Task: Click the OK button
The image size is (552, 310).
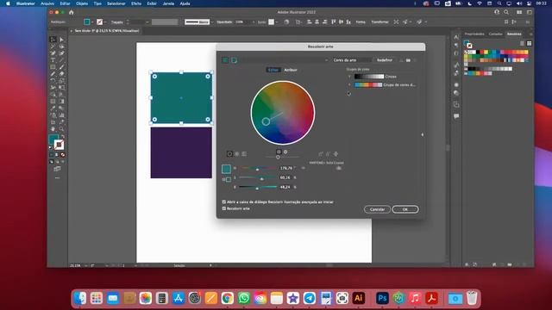Action: [405, 209]
